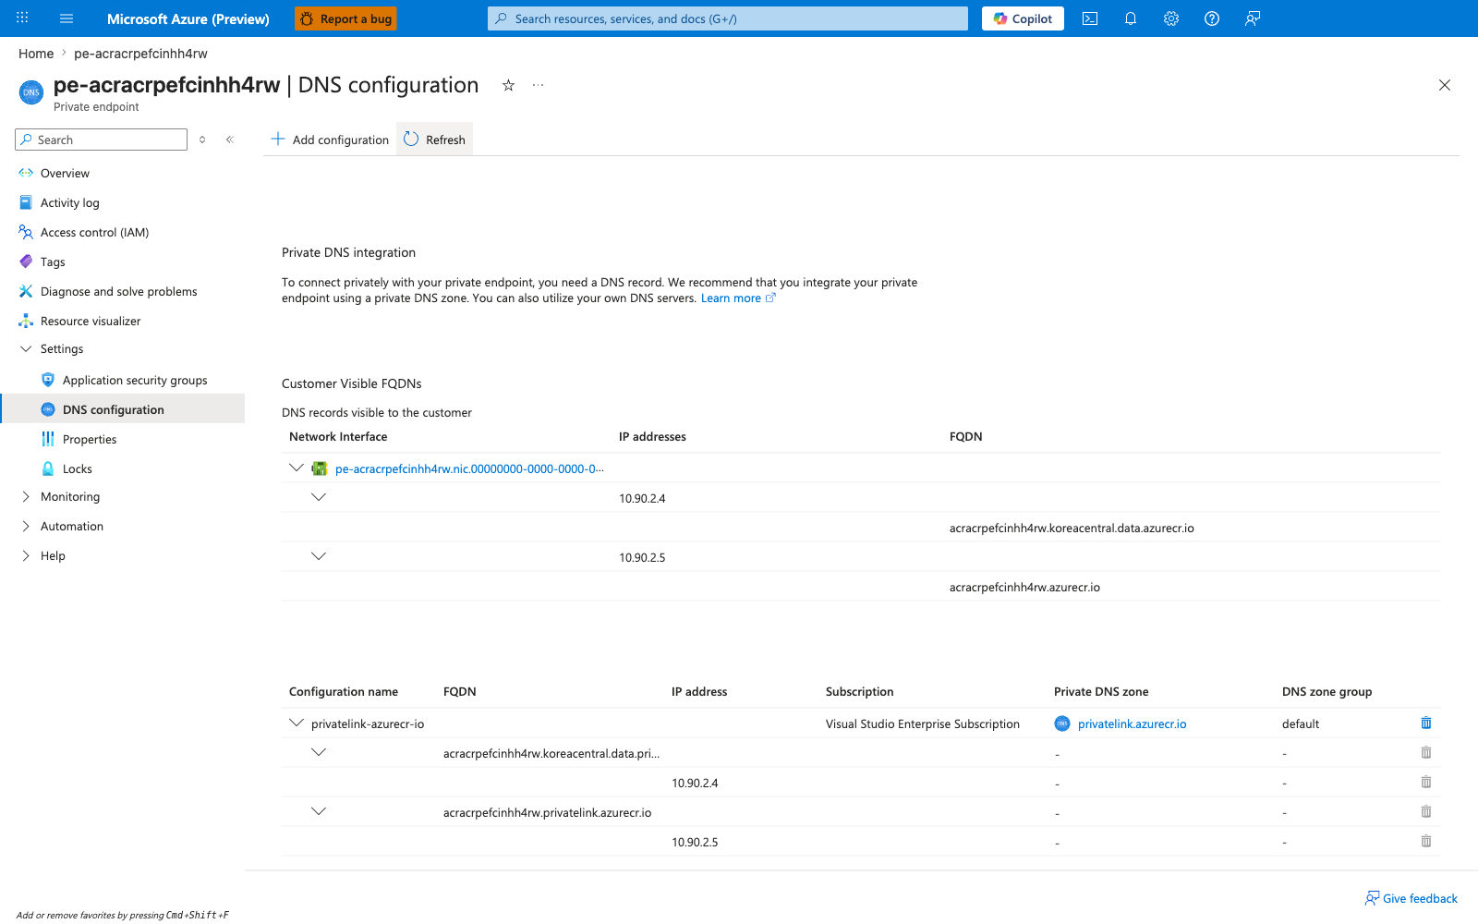Delete the privatelink-azurecr-io configuration with the blue trash icon
The image size is (1478, 924).
click(1426, 723)
